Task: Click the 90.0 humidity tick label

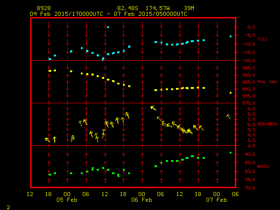Action: tap(250, 154)
